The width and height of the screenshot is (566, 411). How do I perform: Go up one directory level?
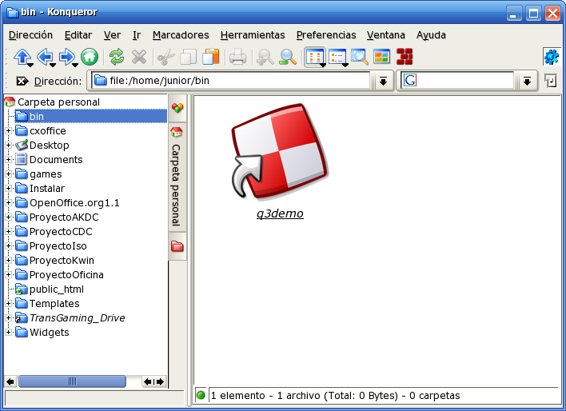22,57
